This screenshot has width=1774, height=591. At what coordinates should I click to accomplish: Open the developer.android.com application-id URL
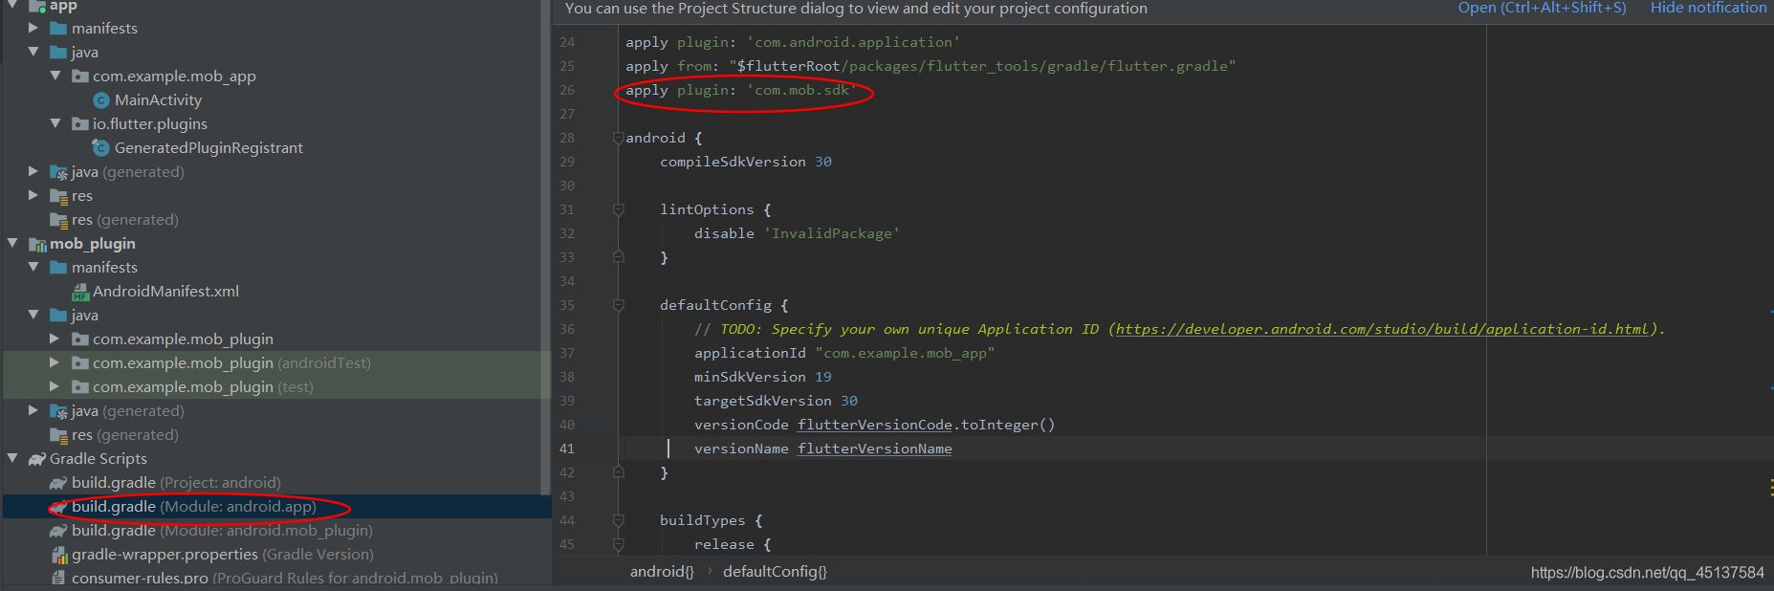pos(1383,329)
